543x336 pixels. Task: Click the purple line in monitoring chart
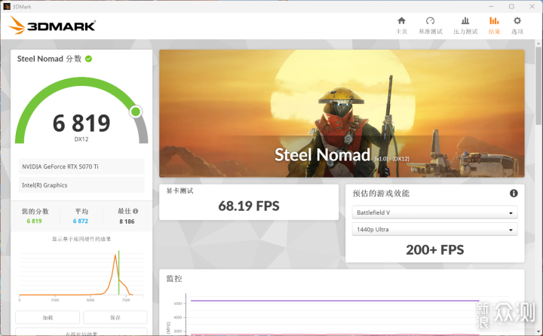click(335, 301)
